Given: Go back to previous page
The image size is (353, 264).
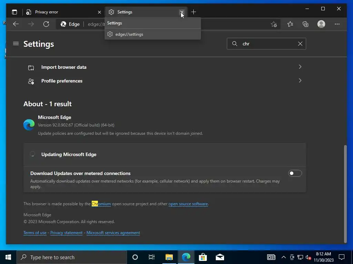Looking at the screenshot, I should tap(16, 24).
